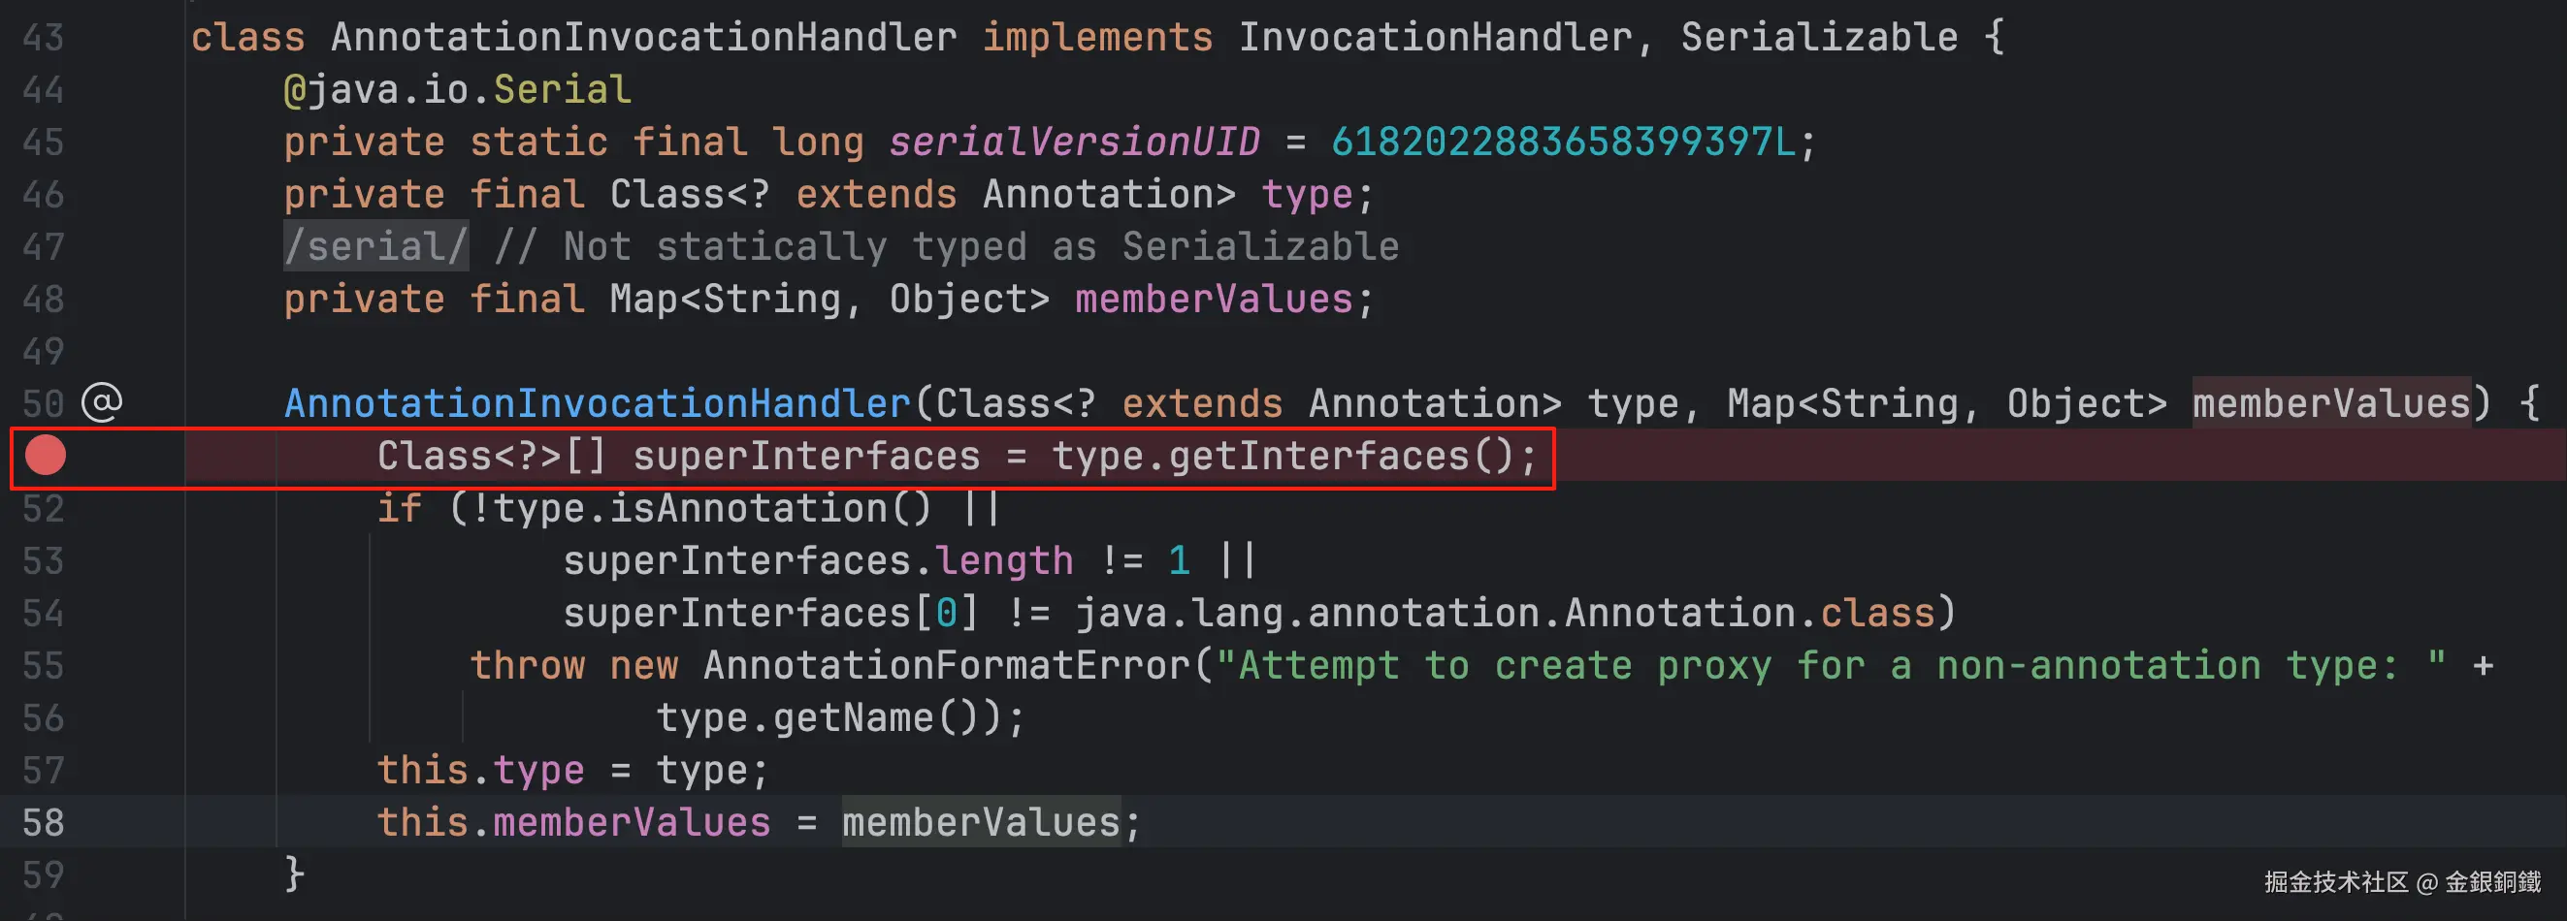Click Serializable on line 43

click(1819, 38)
